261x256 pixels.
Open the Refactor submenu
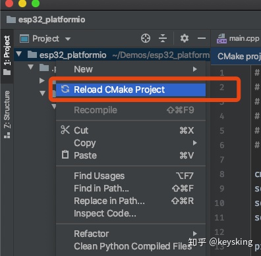(130, 234)
